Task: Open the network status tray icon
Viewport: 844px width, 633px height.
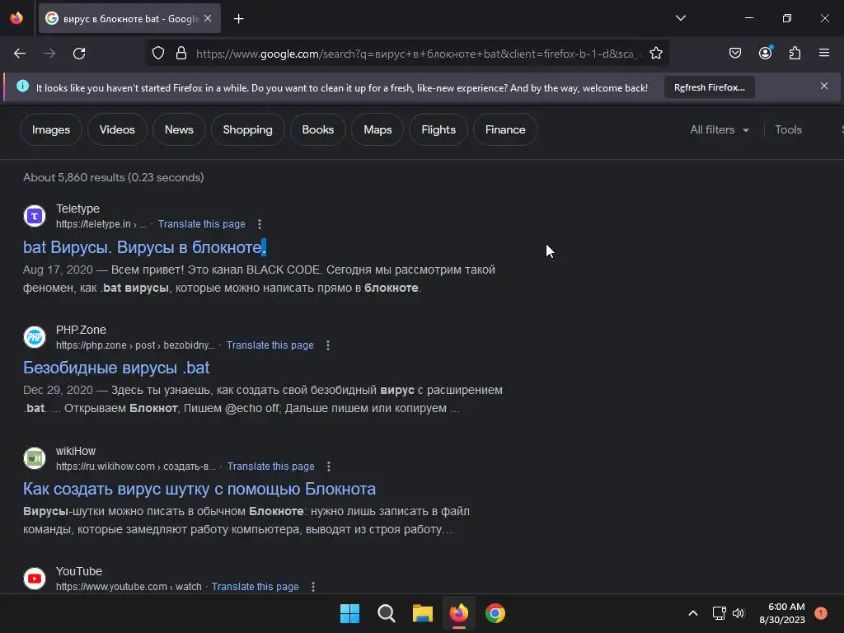Action: (x=719, y=613)
